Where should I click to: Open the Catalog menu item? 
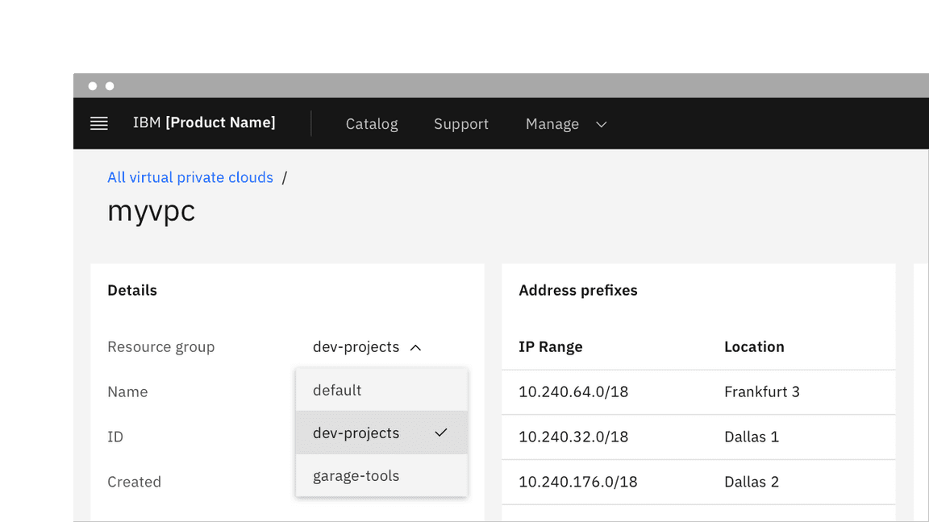tap(372, 124)
